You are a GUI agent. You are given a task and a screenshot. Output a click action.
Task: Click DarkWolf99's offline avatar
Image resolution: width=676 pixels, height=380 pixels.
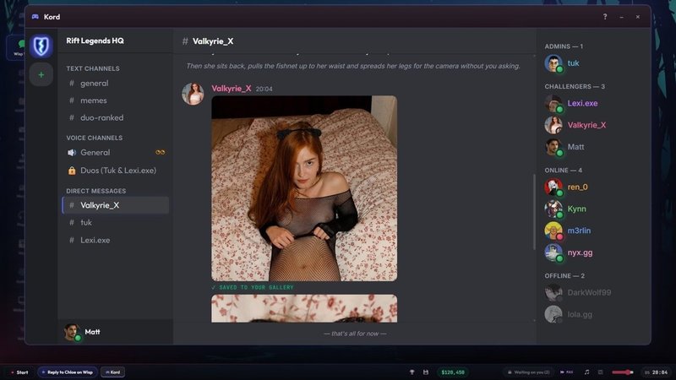(553, 292)
